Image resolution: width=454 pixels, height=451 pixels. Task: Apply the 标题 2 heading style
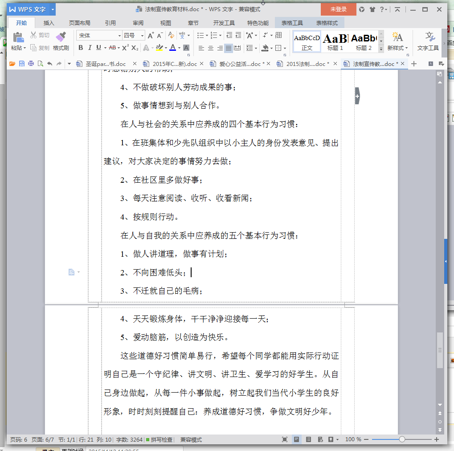[x=364, y=41]
